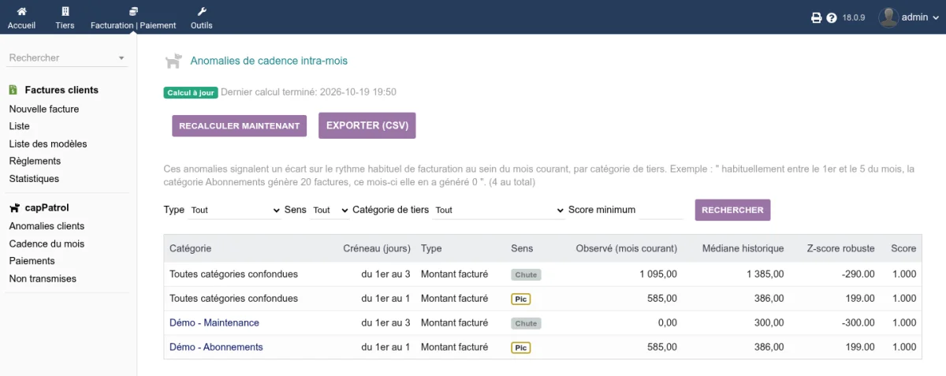946x376 pixels.
Task: Open Liste des modèles link
Action: (48, 144)
